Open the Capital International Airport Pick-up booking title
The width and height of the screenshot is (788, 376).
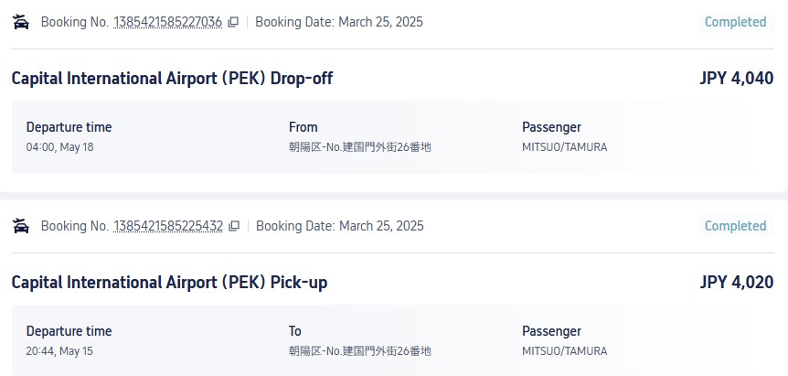pos(169,283)
